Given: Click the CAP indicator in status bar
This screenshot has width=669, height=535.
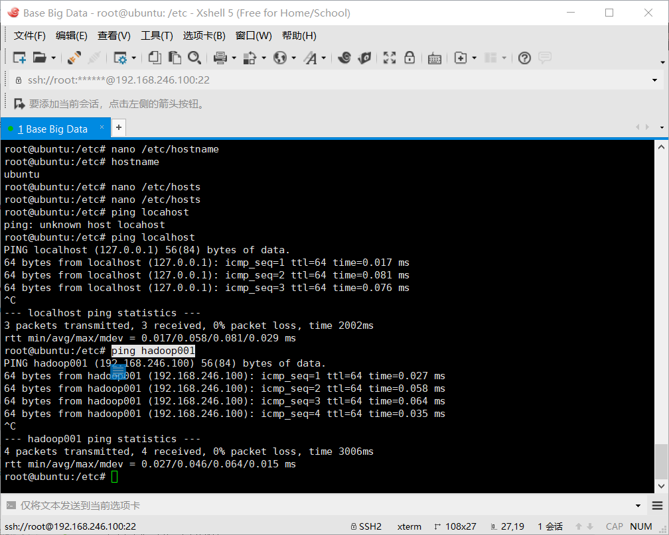Looking at the screenshot, I should [x=615, y=526].
